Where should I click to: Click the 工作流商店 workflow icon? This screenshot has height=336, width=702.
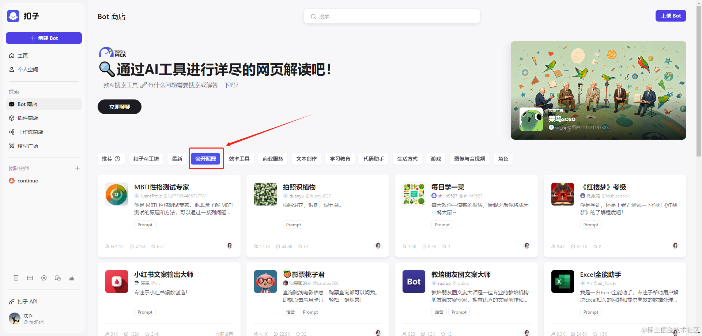tap(12, 132)
